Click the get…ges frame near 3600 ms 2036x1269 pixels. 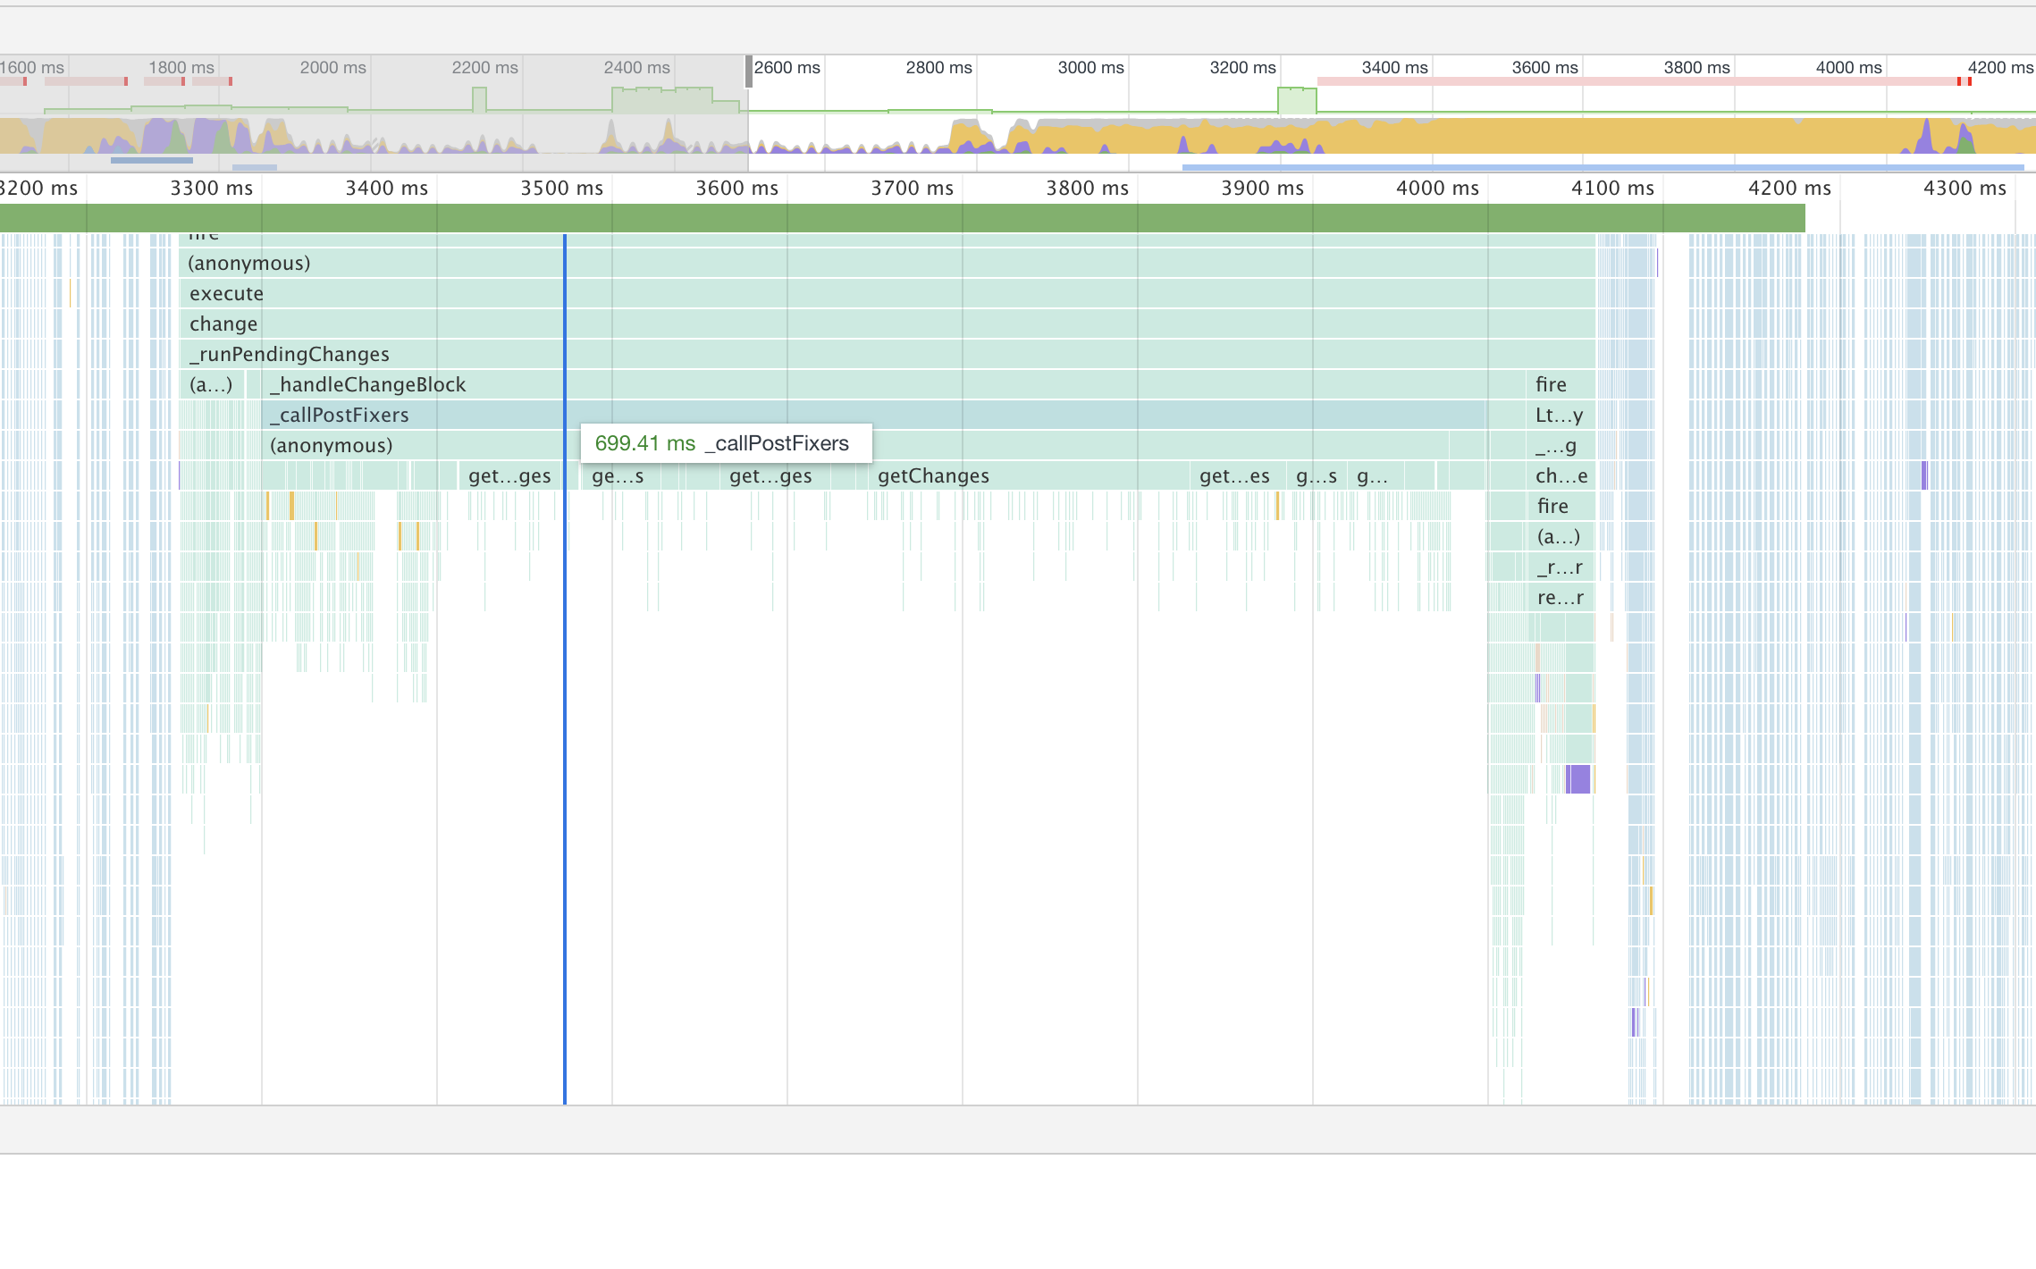coord(774,475)
